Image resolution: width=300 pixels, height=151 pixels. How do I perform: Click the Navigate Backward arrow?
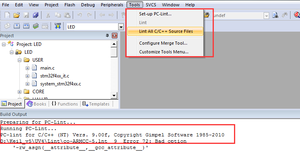coord(102,15)
